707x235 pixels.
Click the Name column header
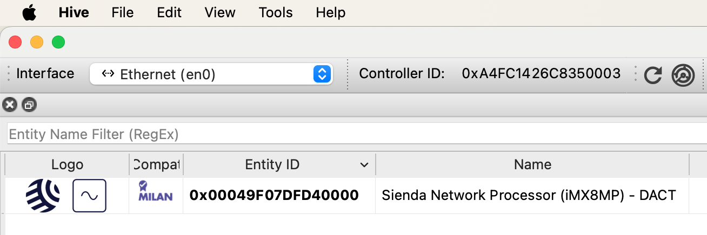click(532, 164)
